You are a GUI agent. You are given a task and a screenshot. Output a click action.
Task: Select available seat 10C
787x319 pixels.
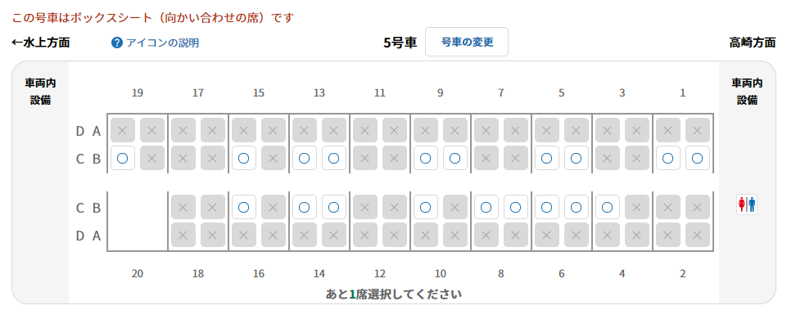pyautogui.click(x=426, y=207)
